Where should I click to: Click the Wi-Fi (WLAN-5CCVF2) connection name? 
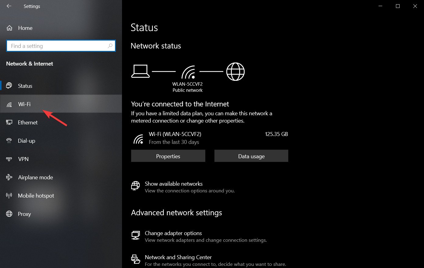(175, 134)
